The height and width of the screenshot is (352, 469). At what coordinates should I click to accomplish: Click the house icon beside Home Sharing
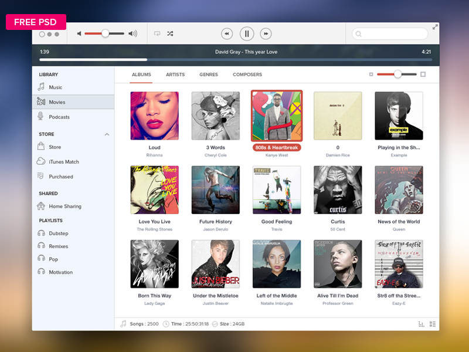tap(41, 206)
